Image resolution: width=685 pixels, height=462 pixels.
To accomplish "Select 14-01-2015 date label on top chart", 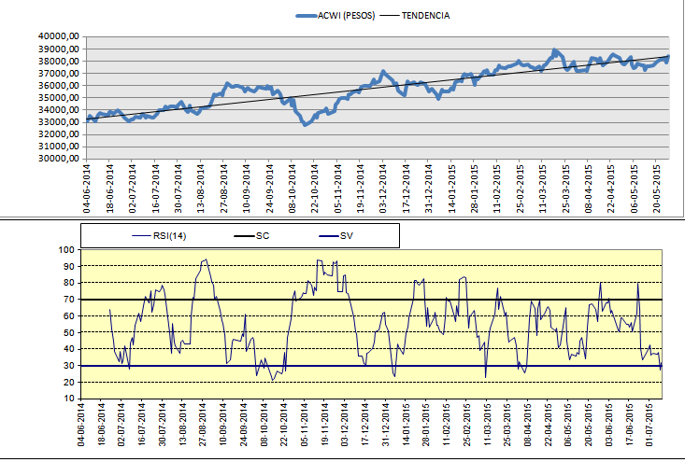I will pyautogui.click(x=451, y=189).
